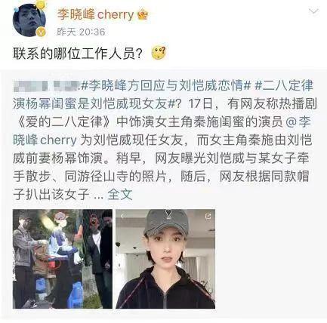Open the hashtag #李晓峰方回应与刘恺威恋情#
This screenshot has width=327, height=323.
point(165,86)
